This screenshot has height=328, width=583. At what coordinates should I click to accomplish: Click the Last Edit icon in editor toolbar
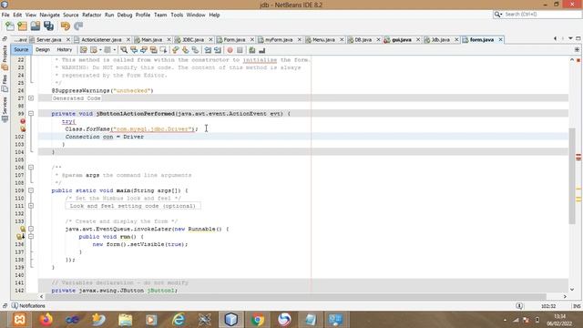(x=84, y=50)
